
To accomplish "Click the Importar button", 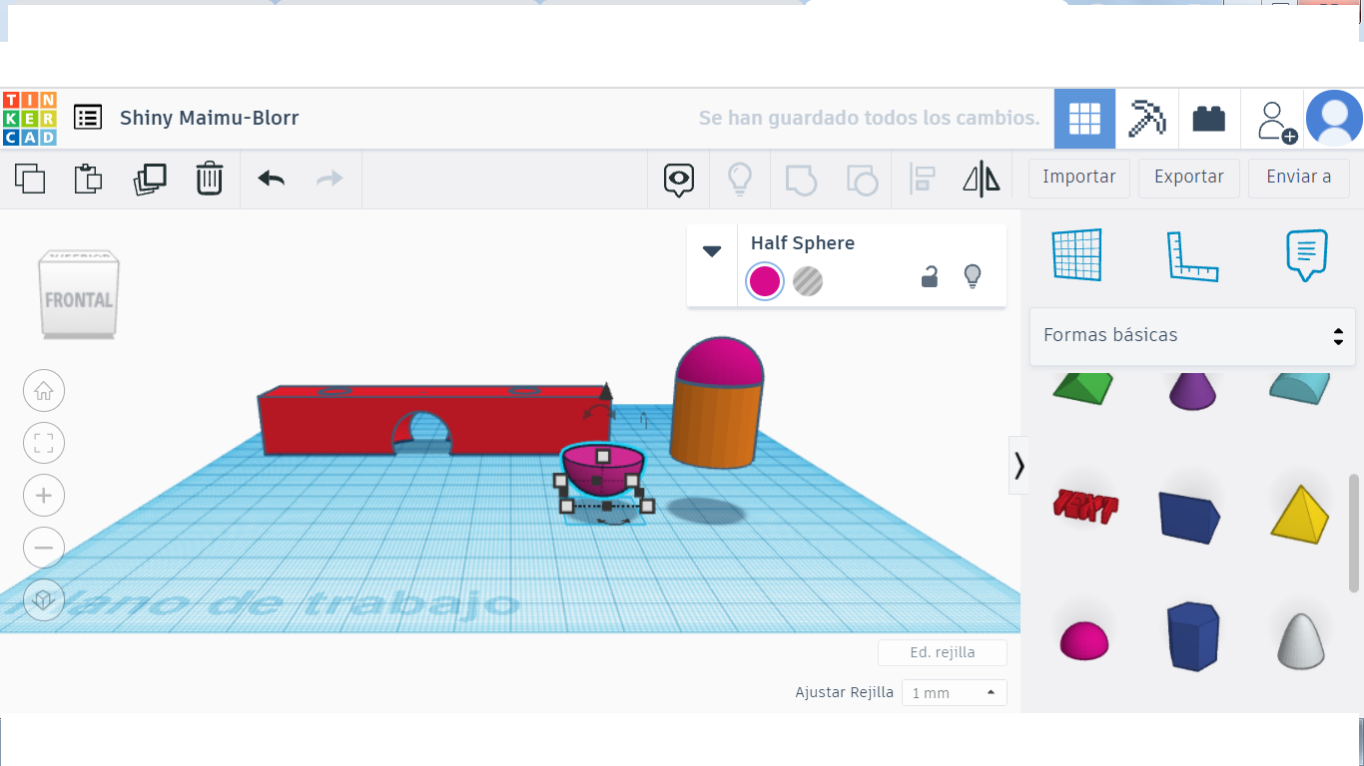I will [x=1079, y=178].
